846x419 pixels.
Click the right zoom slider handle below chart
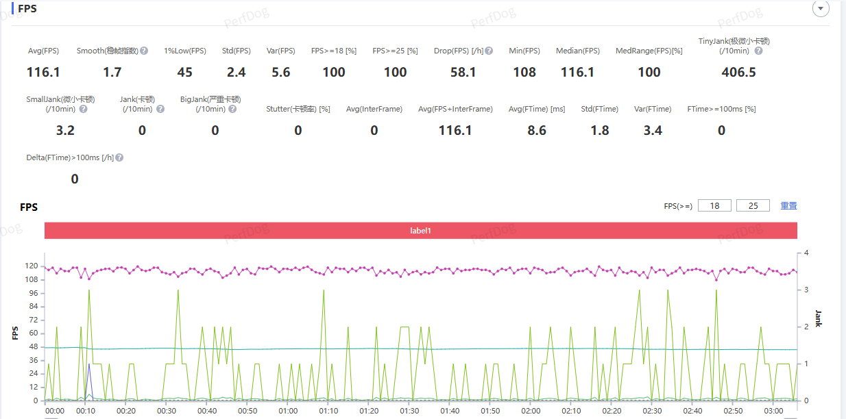click(790, 417)
